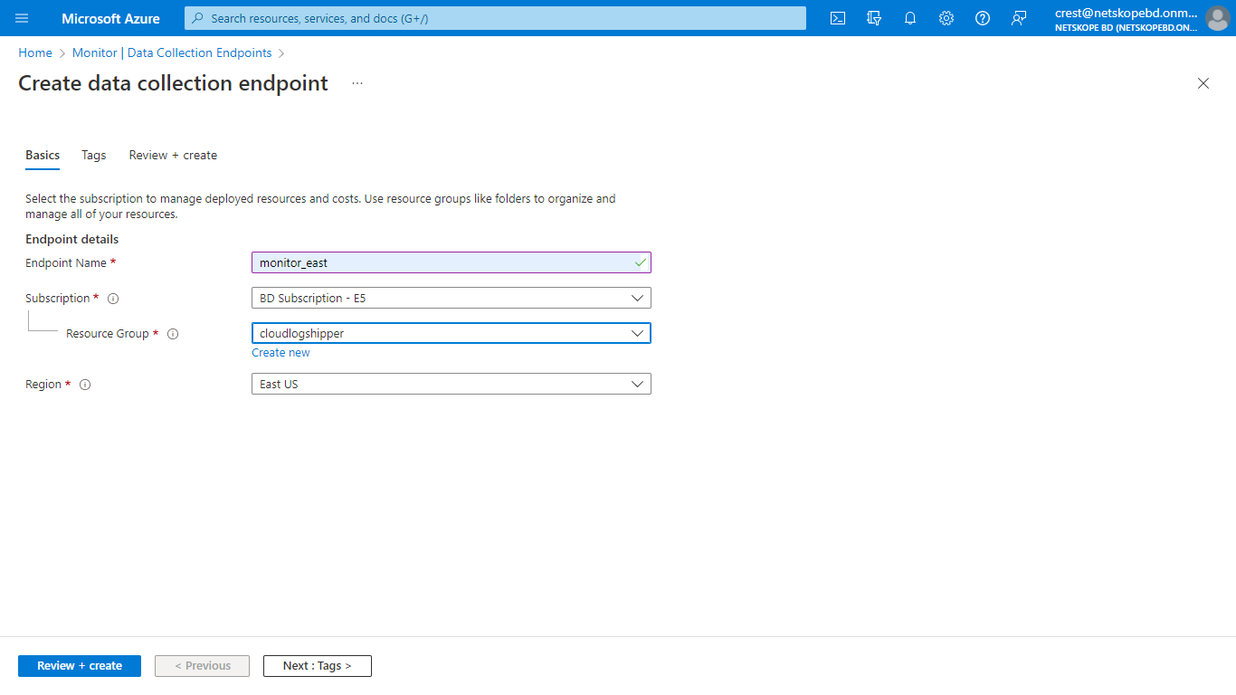Click Create new under Resource Group
The image size is (1236, 695).
click(x=280, y=352)
